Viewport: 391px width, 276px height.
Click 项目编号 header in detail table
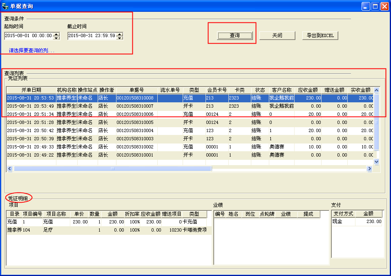pos(32,214)
